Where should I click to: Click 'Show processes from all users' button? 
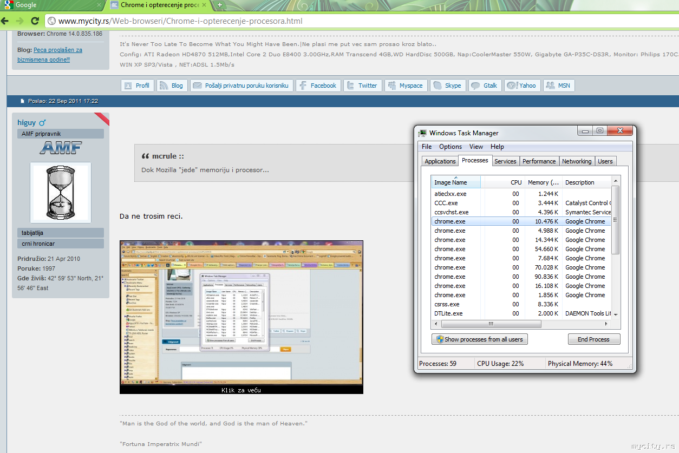point(479,339)
